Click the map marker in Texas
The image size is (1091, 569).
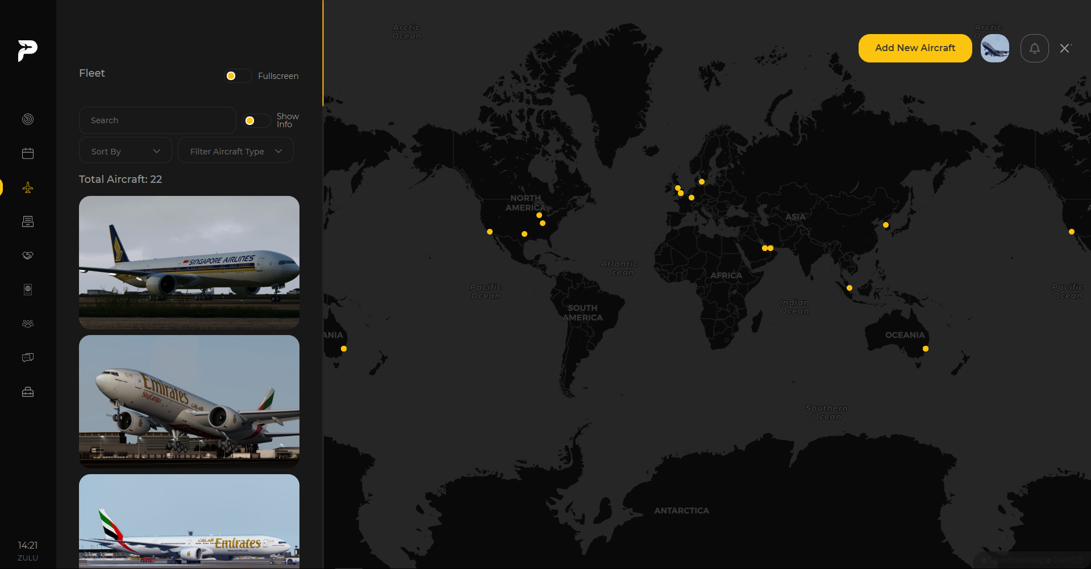[x=524, y=234]
